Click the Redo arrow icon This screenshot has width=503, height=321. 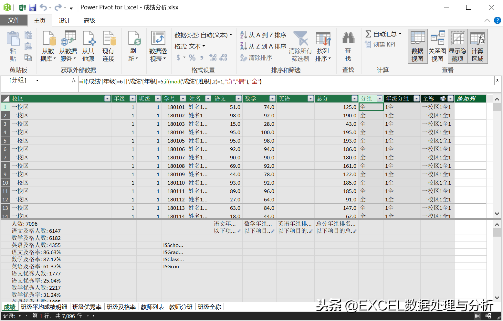pos(58,7)
